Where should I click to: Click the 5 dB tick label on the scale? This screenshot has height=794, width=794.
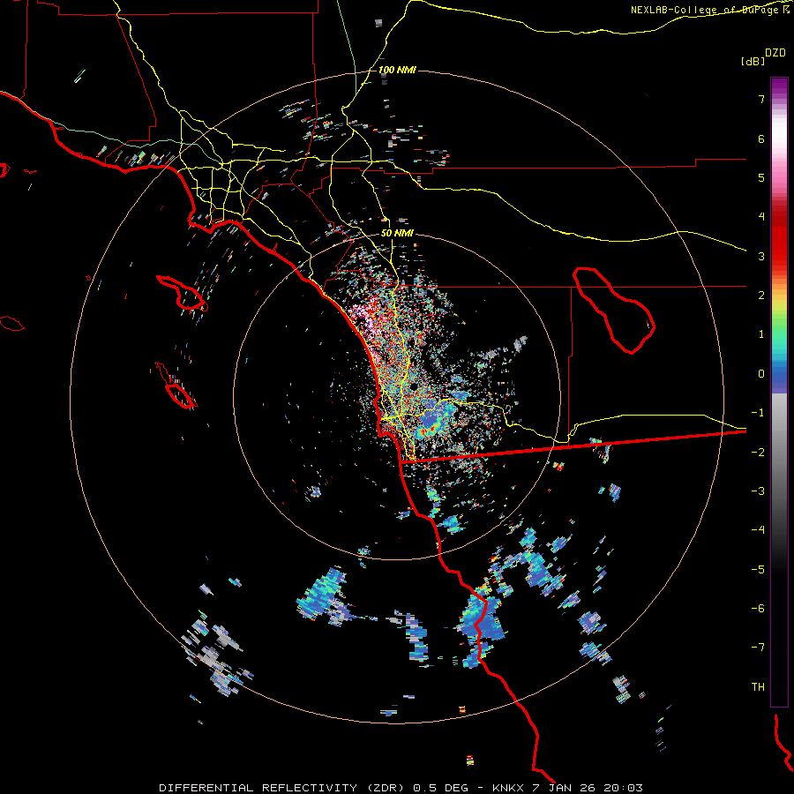point(761,177)
